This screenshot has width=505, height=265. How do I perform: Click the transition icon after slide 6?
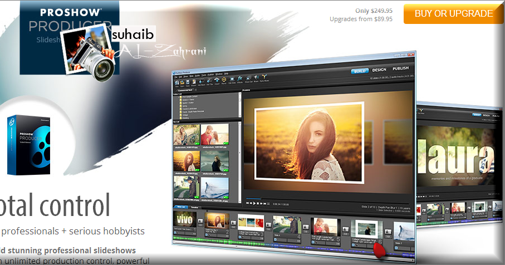388,232
